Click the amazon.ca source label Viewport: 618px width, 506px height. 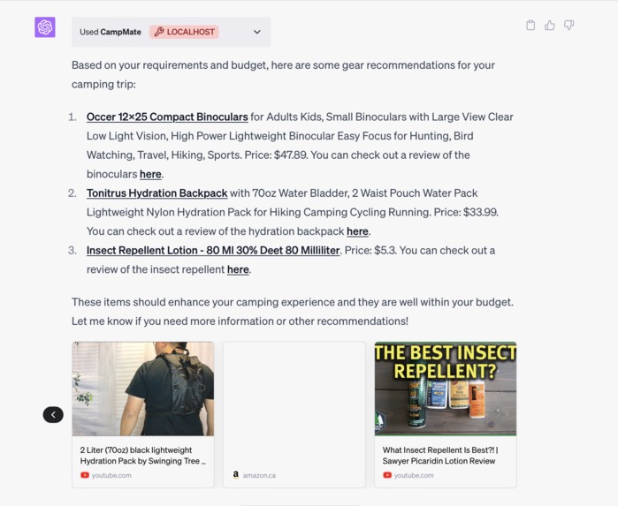[x=259, y=475]
